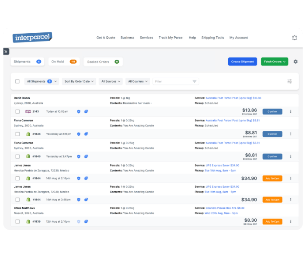
Task: Select checkbox for Chloe Matthews order #1839
Action: pyautogui.click(x=17, y=221)
